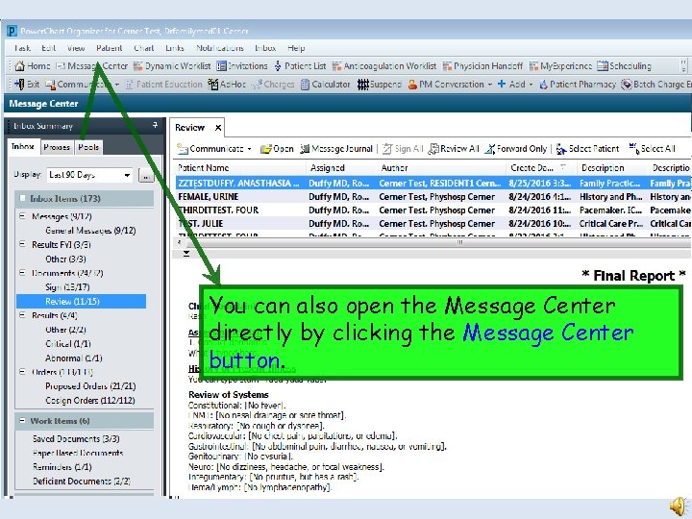Select Deficient Documents (2/2) item
The height and width of the screenshot is (519, 692).
pos(82,482)
